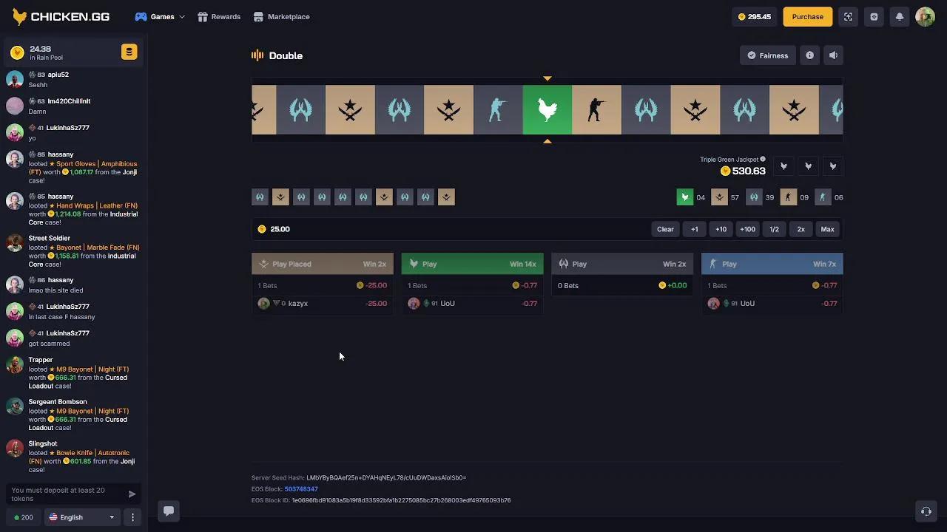
Task: Click the UoU bettor under blue
Action: (772, 303)
